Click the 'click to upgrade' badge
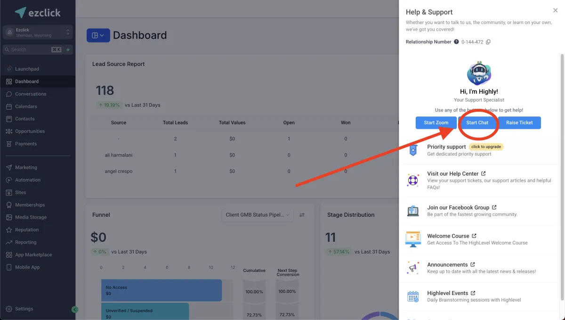Image resolution: width=565 pixels, height=320 pixels. [x=486, y=147]
